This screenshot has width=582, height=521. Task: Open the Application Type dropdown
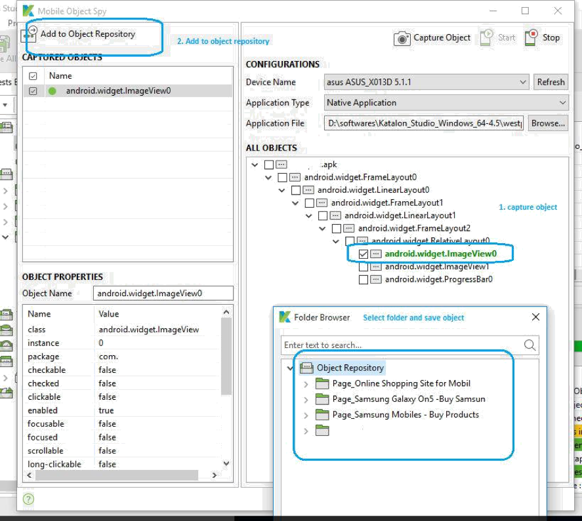pos(562,103)
